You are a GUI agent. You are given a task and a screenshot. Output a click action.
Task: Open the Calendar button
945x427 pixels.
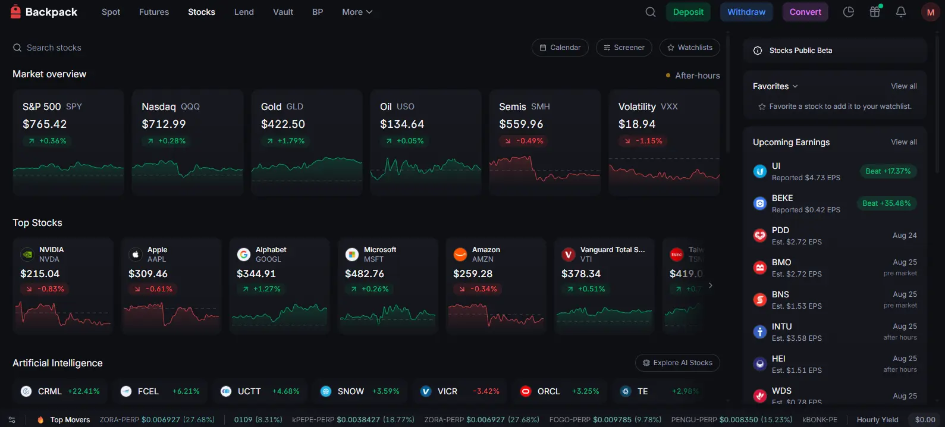coord(560,48)
